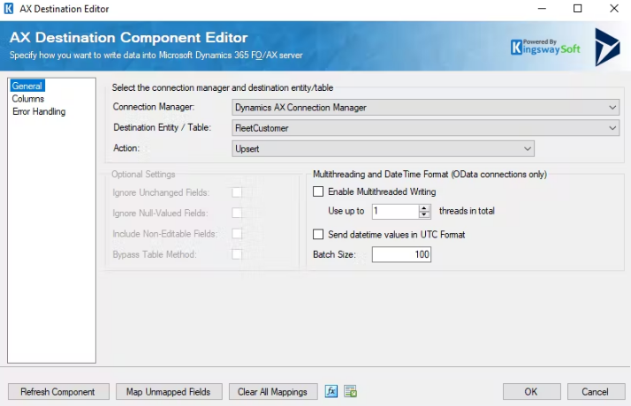The image size is (631, 406).
Task: Click the green-arrow sheet icon beside fx
Action: [350, 392]
